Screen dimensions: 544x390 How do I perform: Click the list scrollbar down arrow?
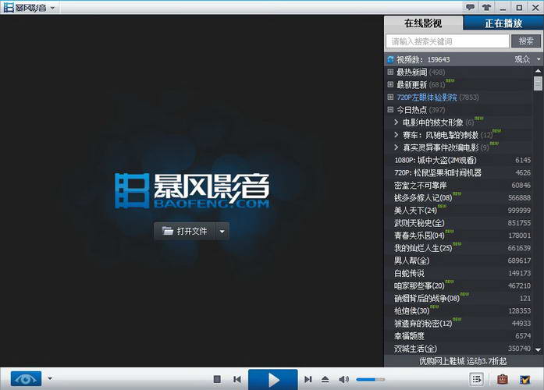(x=538, y=349)
